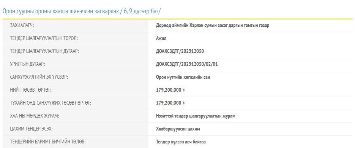355x148 pixels.
Task: Select the 'ЗАХИАЛАГЧ:' label
Action: click(x=22, y=25)
